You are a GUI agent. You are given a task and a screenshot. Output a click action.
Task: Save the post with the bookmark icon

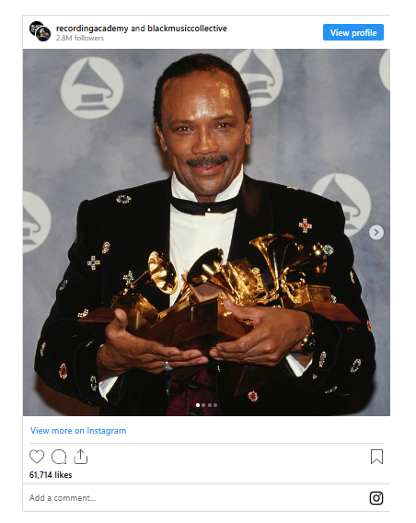pos(376,457)
